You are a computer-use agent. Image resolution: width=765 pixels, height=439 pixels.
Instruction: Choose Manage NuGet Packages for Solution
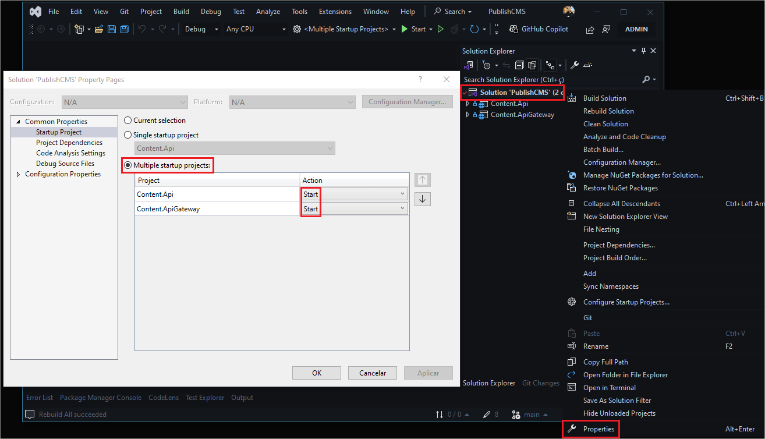(643, 175)
